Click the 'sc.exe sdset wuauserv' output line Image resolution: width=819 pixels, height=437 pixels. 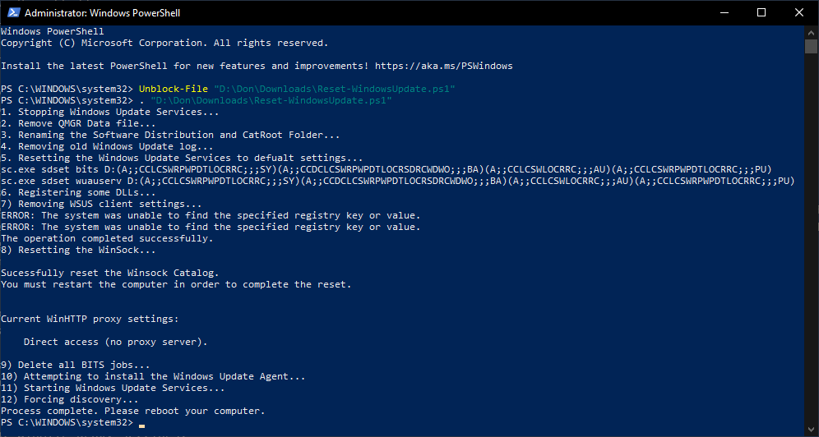(x=397, y=181)
